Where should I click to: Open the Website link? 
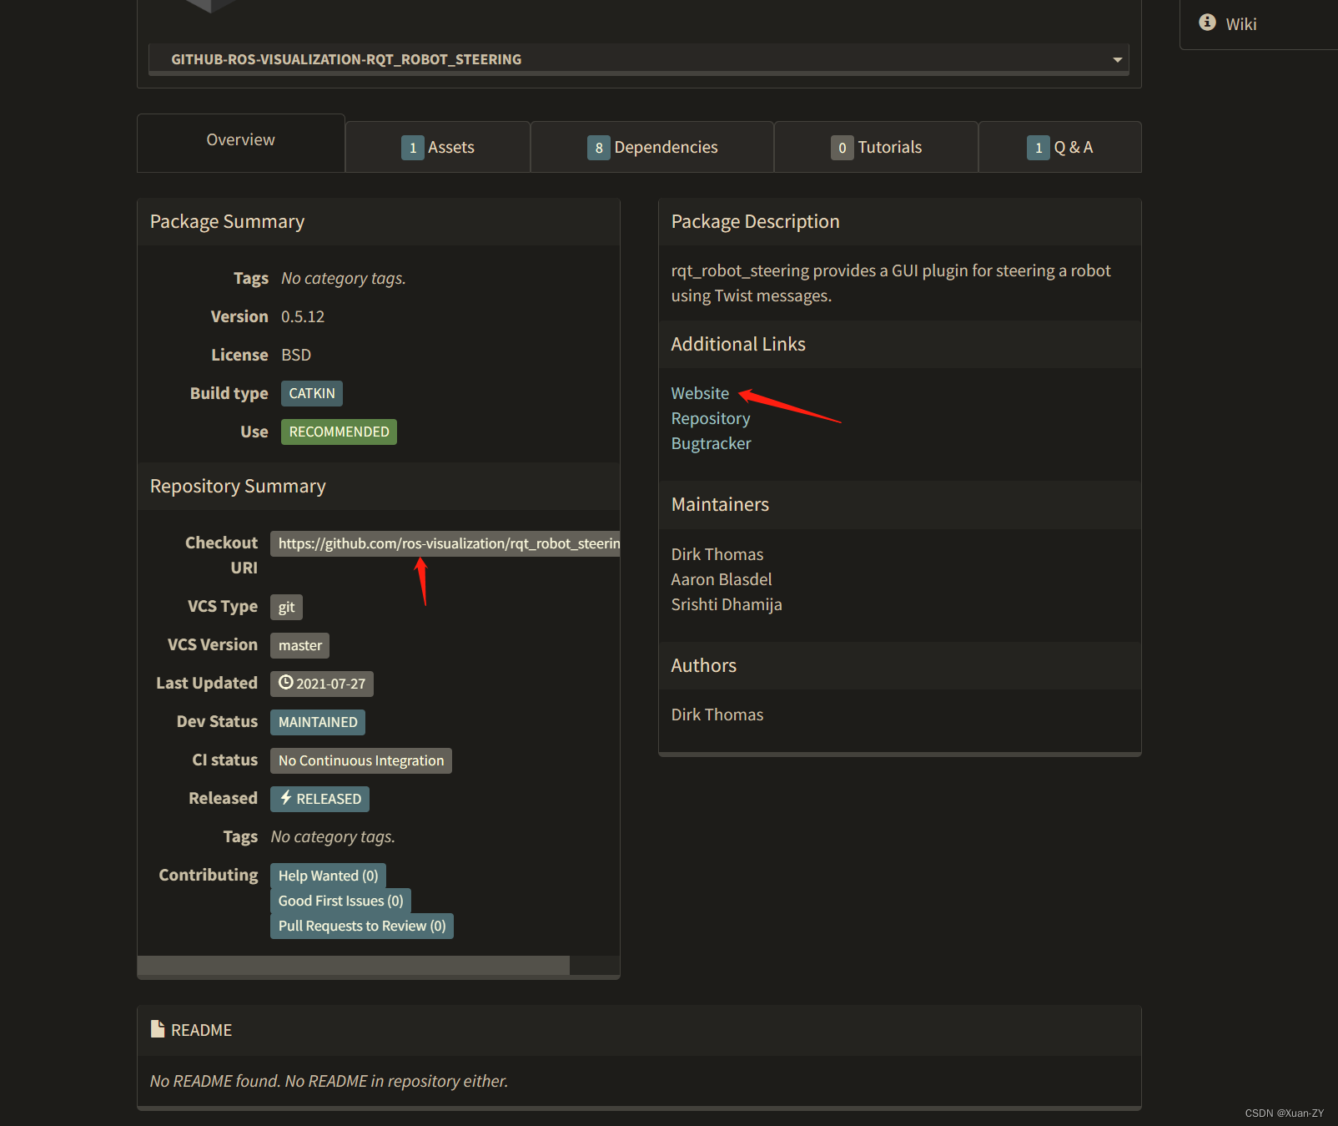(x=700, y=393)
